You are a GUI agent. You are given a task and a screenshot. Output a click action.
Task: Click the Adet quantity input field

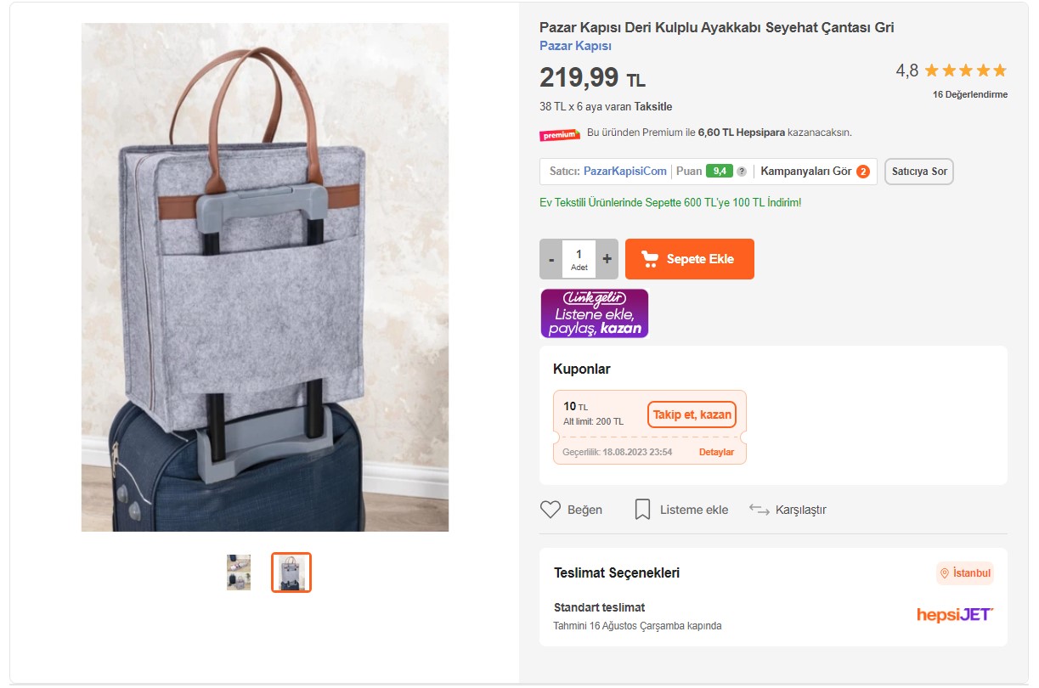point(579,259)
